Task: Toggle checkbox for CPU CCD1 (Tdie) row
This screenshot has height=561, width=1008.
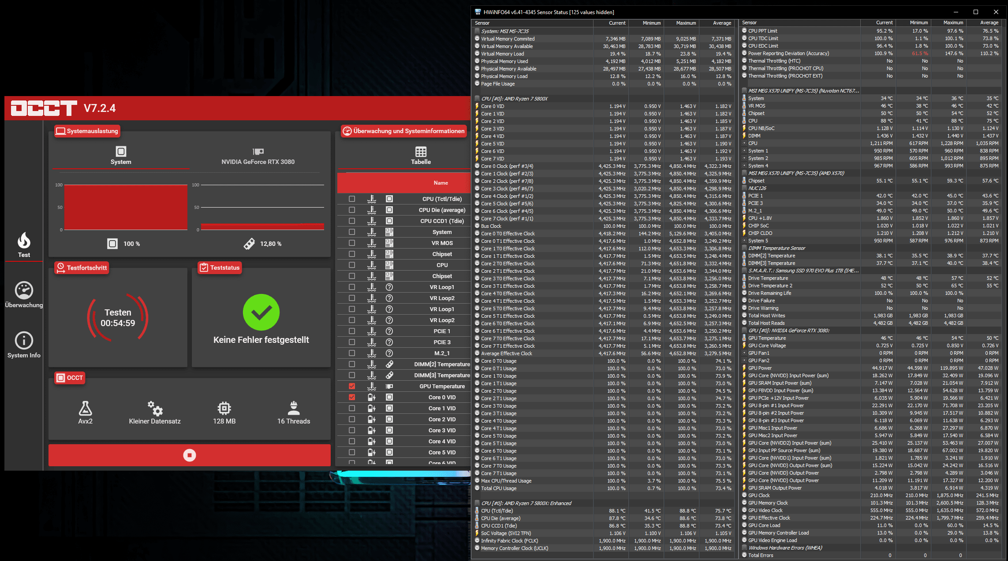Action: [352, 221]
